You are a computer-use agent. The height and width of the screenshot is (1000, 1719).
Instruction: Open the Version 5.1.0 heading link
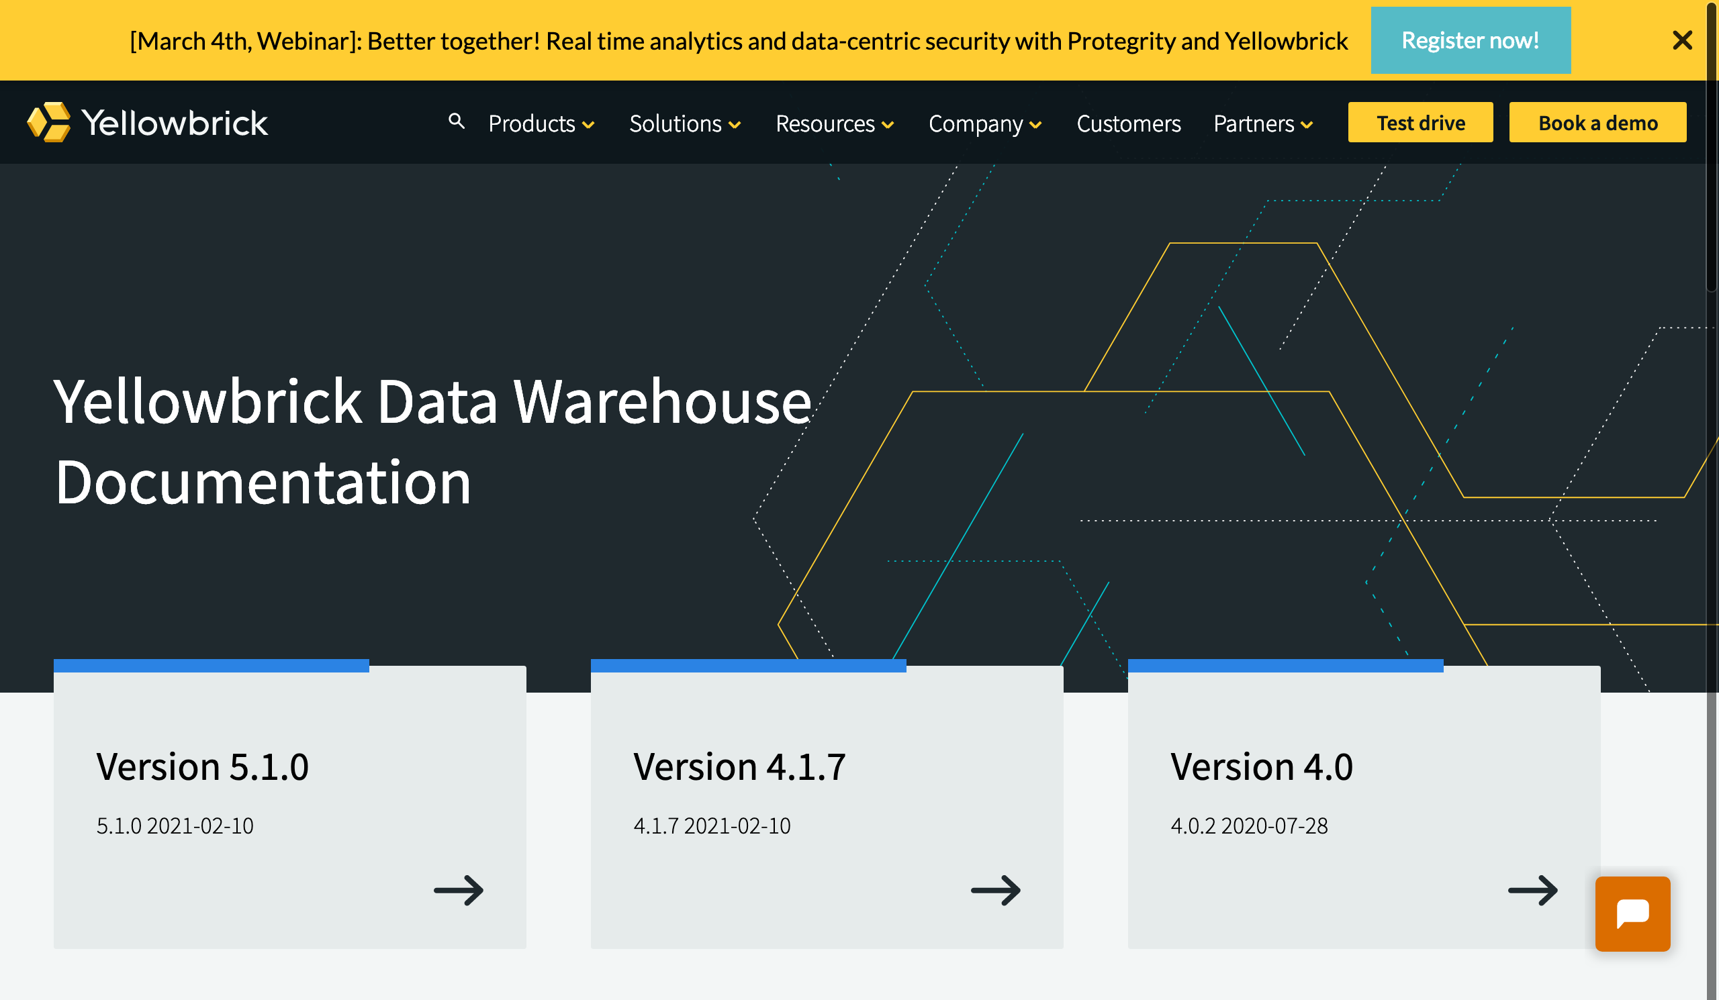203,766
